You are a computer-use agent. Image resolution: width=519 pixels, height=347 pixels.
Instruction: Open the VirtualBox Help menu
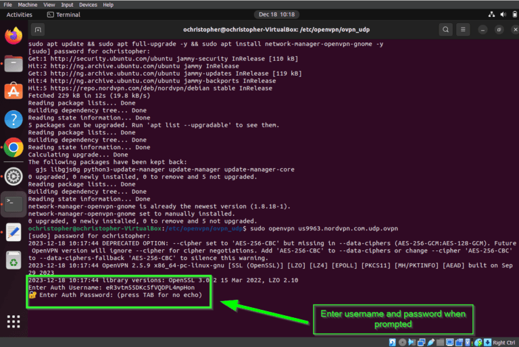tap(108, 5)
